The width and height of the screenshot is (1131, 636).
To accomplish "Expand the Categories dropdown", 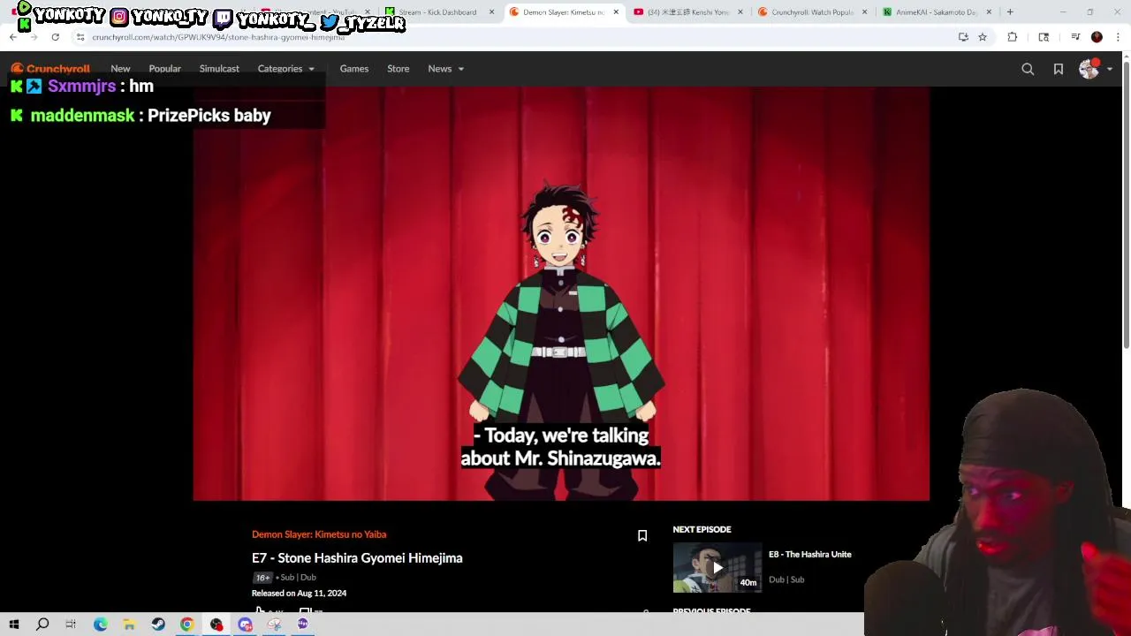I will click(285, 69).
